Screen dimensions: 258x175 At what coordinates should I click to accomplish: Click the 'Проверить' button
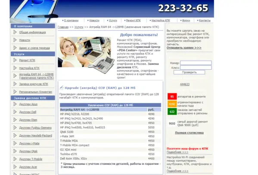pyautogui.click(x=189, y=72)
